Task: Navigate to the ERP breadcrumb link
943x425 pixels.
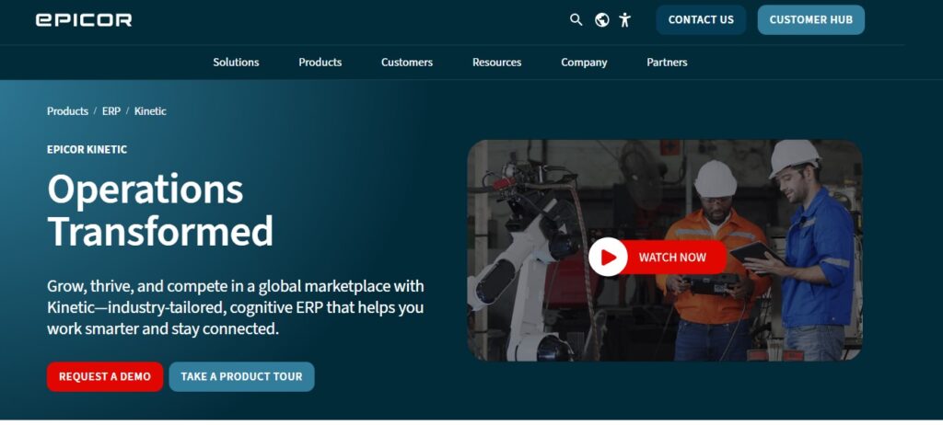Action: [111, 111]
